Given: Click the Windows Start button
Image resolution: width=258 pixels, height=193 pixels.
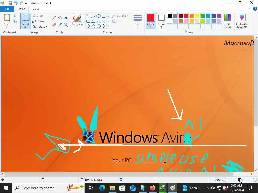Looking at the screenshot, I should click(6, 188).
